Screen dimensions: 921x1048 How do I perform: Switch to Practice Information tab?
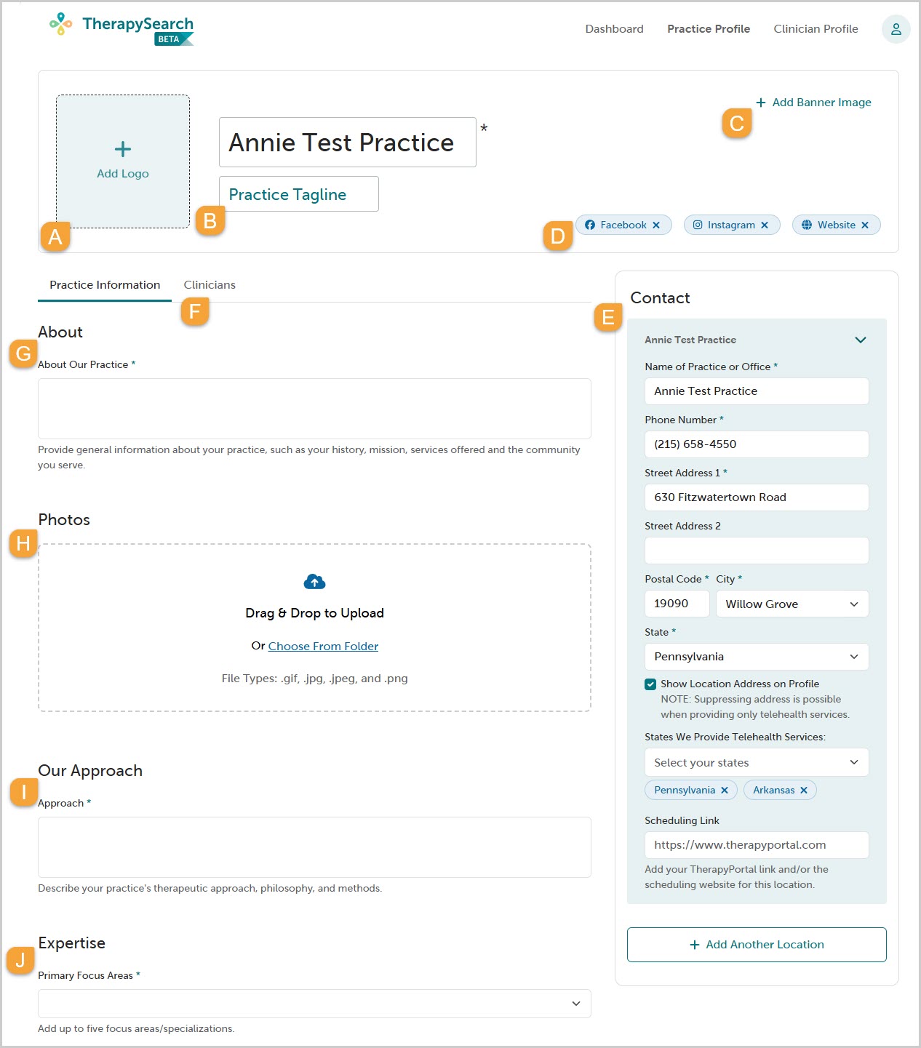105,285
